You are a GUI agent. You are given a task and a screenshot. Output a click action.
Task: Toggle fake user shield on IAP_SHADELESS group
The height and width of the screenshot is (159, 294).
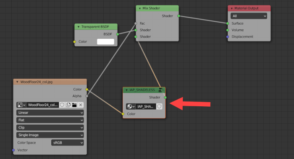click(x=159, y=107)
